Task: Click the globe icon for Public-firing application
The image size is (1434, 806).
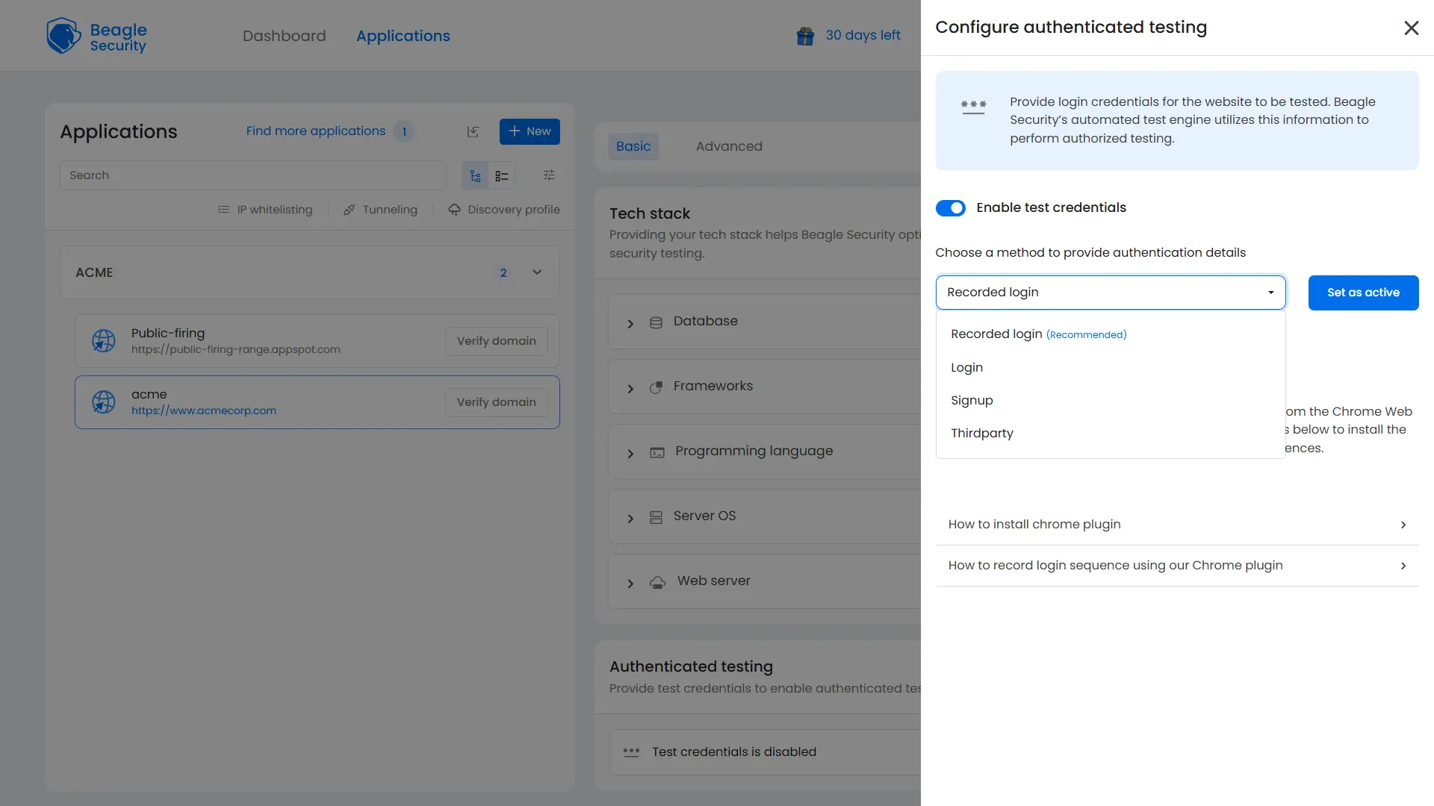Action: click(104, 340)
